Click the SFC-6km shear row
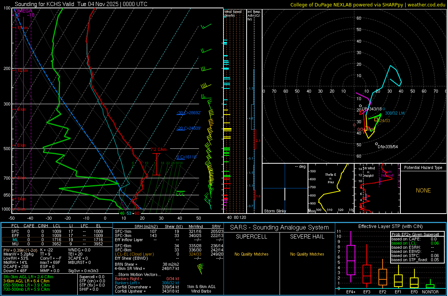 coord(169,246)
